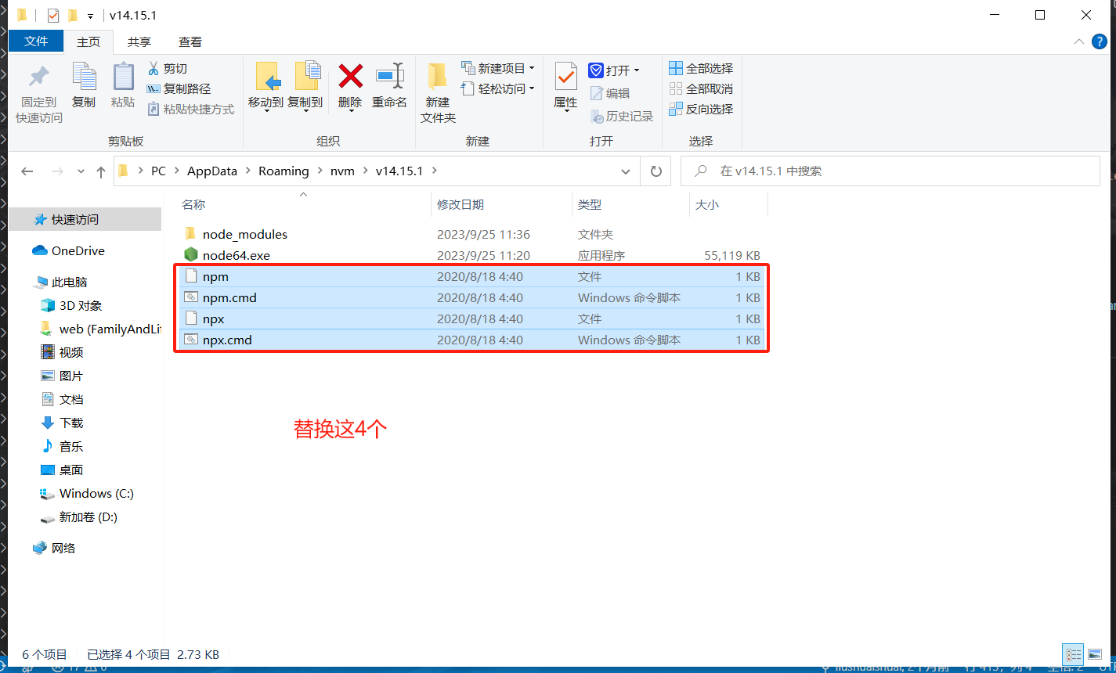Click the Refresh button next to address bar
1116x673 pixels.
[656, 171]
